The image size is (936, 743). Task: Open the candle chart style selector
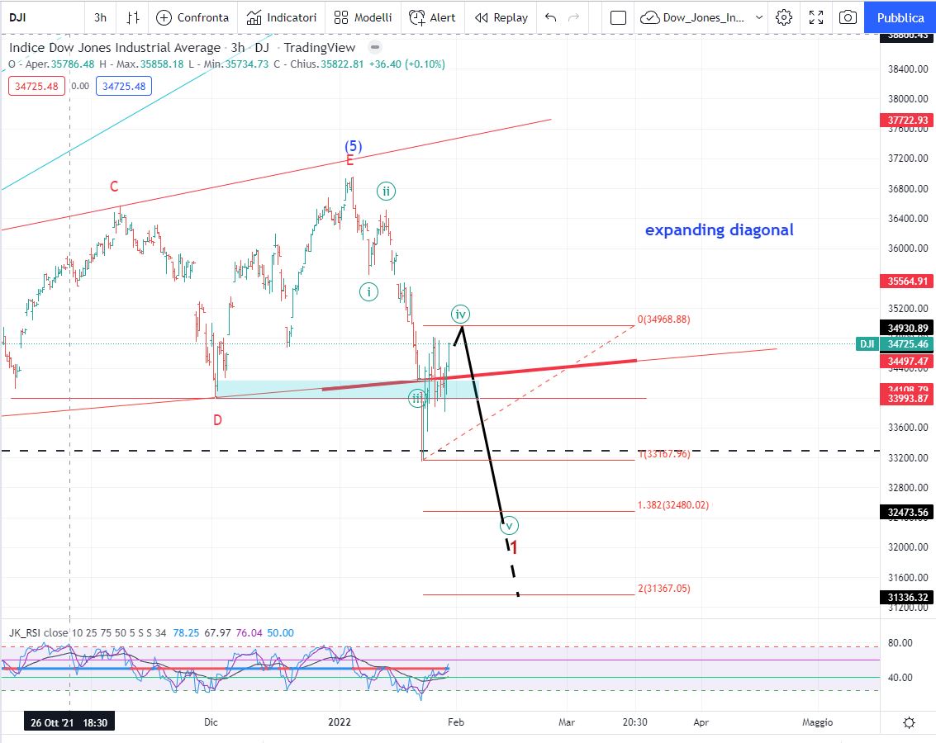132,18
